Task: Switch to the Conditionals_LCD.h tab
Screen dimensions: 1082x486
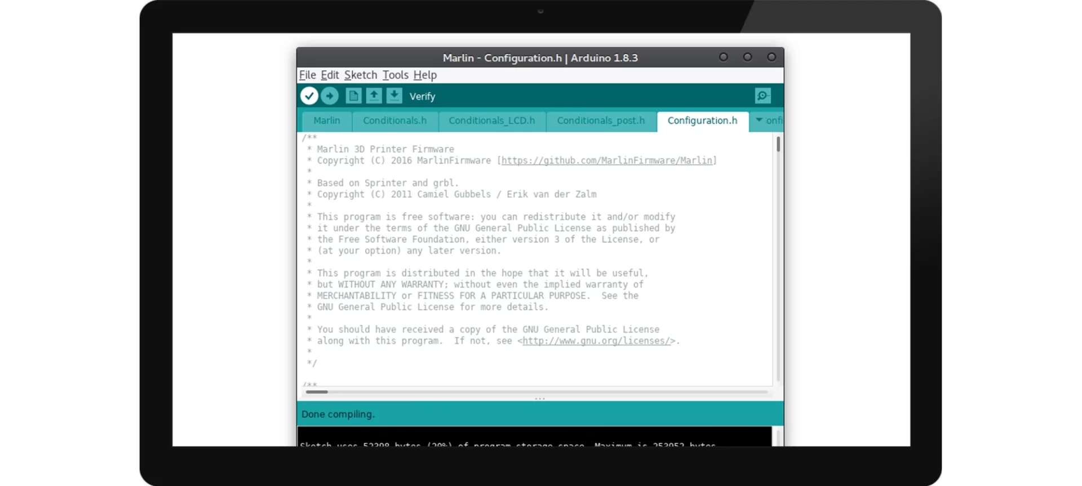Action: pos(492,121)
